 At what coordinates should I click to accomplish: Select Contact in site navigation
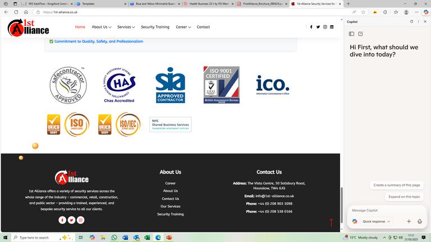click(203, 27)
